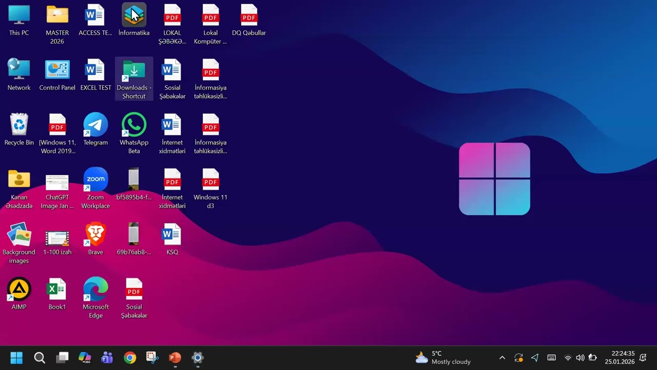
Task: Select the WhatsApp Beta shortcut
Action: pyautogui.click(x=134, y=134)
